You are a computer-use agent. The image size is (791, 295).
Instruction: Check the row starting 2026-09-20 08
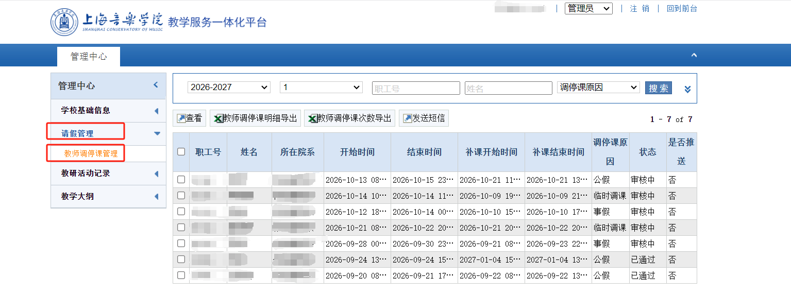[181, 275]
